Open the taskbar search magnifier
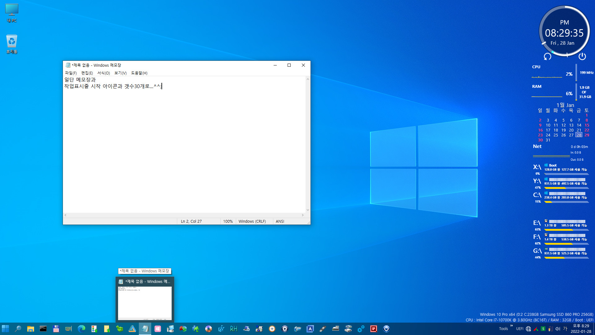 (18, 329)
